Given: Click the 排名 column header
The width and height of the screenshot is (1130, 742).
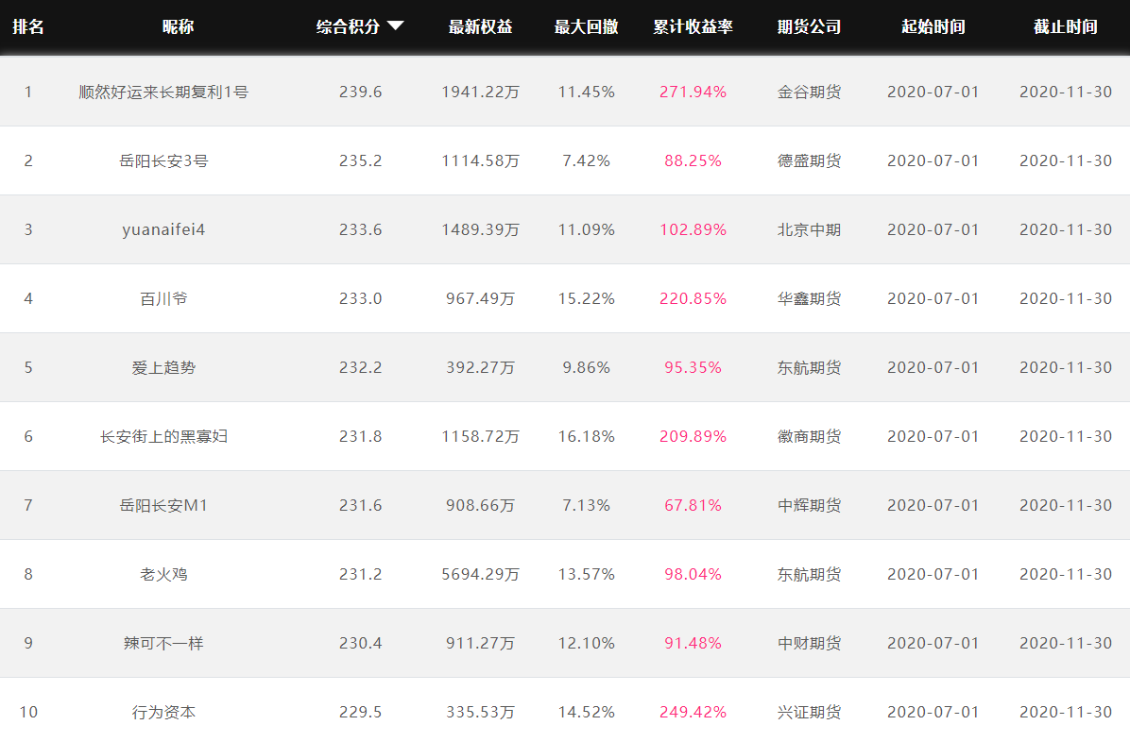Looking at the screenshot, I should [28, 26].
